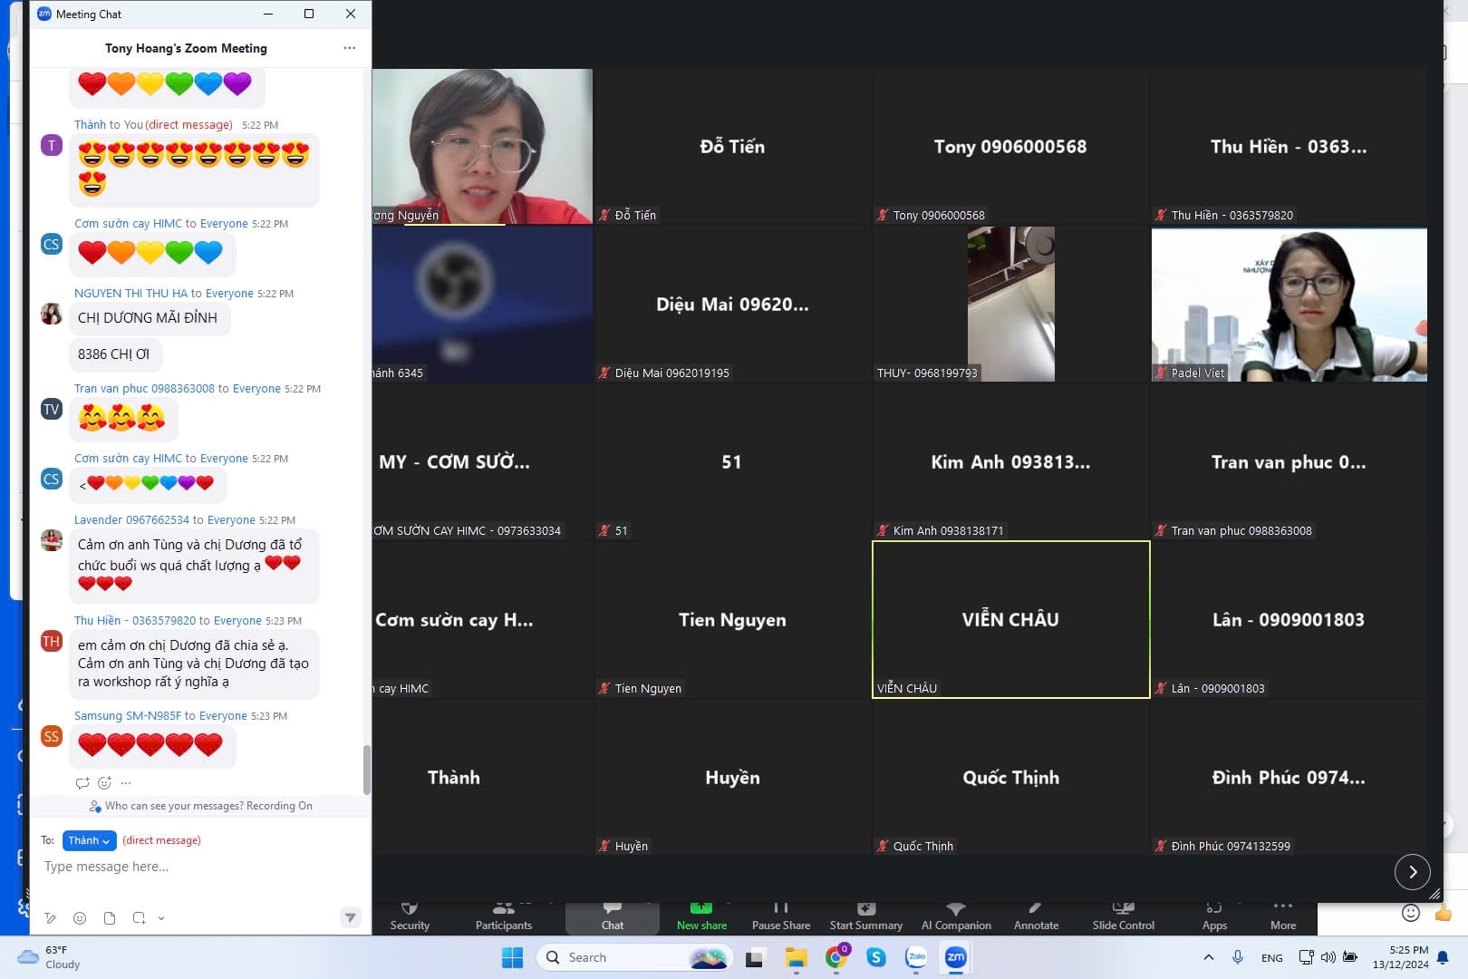Open Zalo from the Windows taskbar
Viewport: 1468px width, 979px height.
(x=916, y=957)
